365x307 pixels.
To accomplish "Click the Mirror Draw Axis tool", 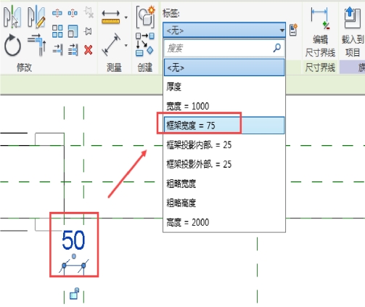I will click(x=36, y=17).
